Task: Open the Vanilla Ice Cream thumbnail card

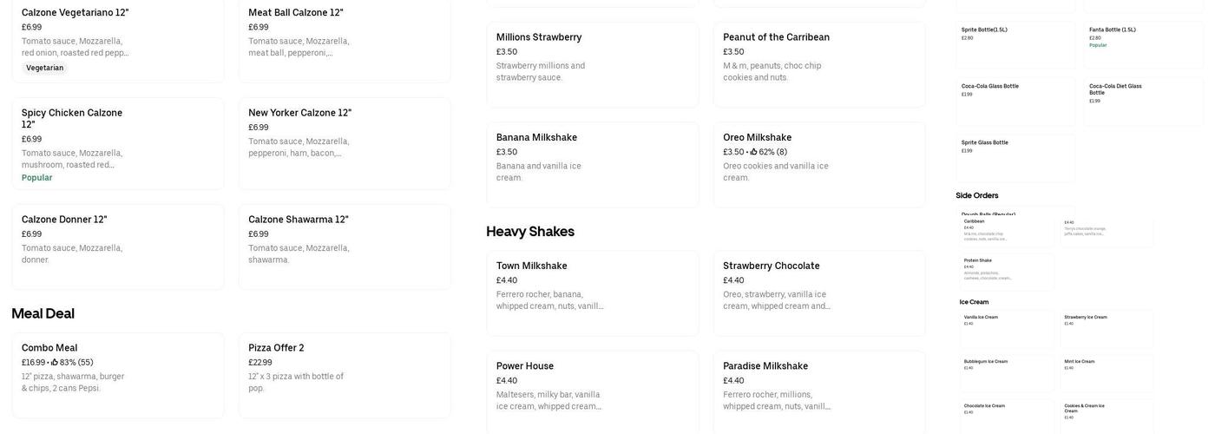Action: pyautogui.click(x=1007, y=329)
